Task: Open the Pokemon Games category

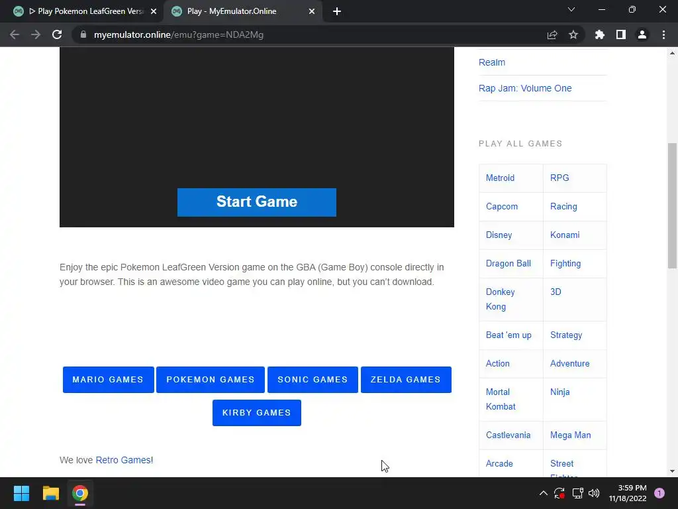Action: pyautogui.click(x=211, y=380)
